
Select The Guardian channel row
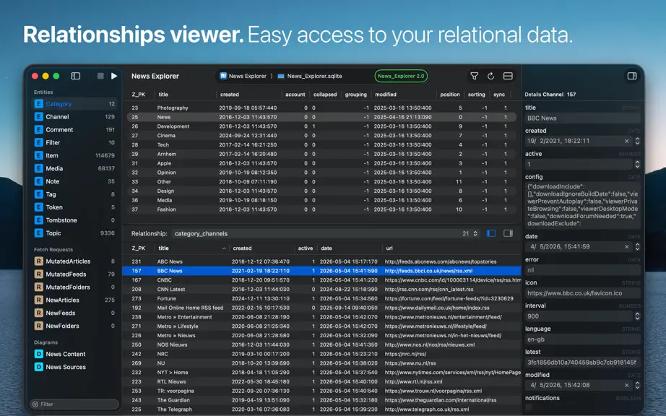tap(321, 400)
